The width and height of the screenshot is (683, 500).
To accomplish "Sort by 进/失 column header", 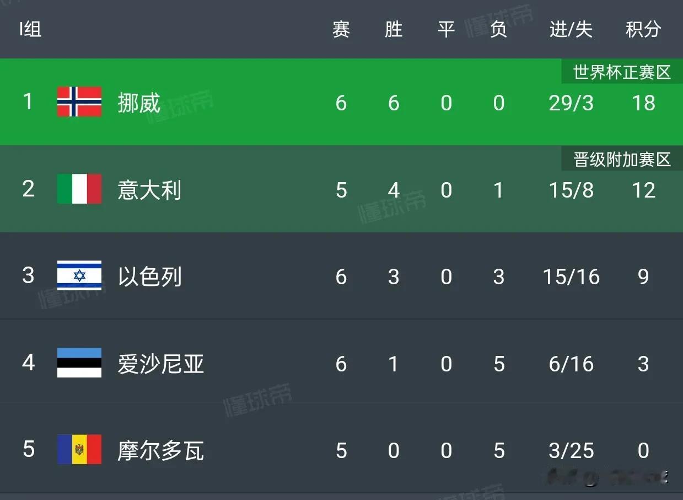I will (571, 29).
